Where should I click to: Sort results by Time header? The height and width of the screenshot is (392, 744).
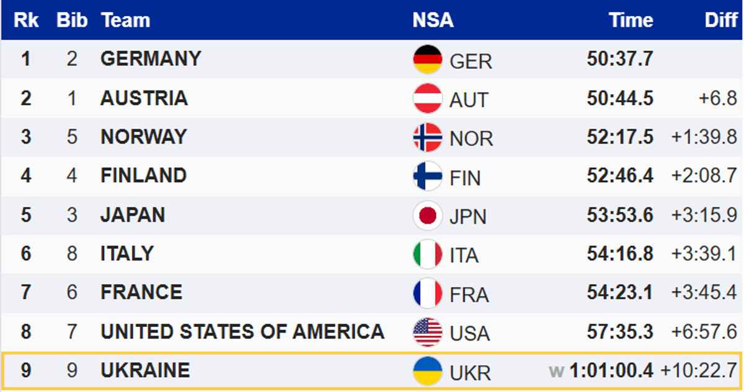click(x=631, y=20)
